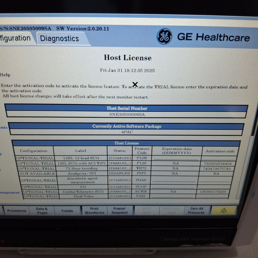Select host serial number SNE20503009SA in table

127,114
